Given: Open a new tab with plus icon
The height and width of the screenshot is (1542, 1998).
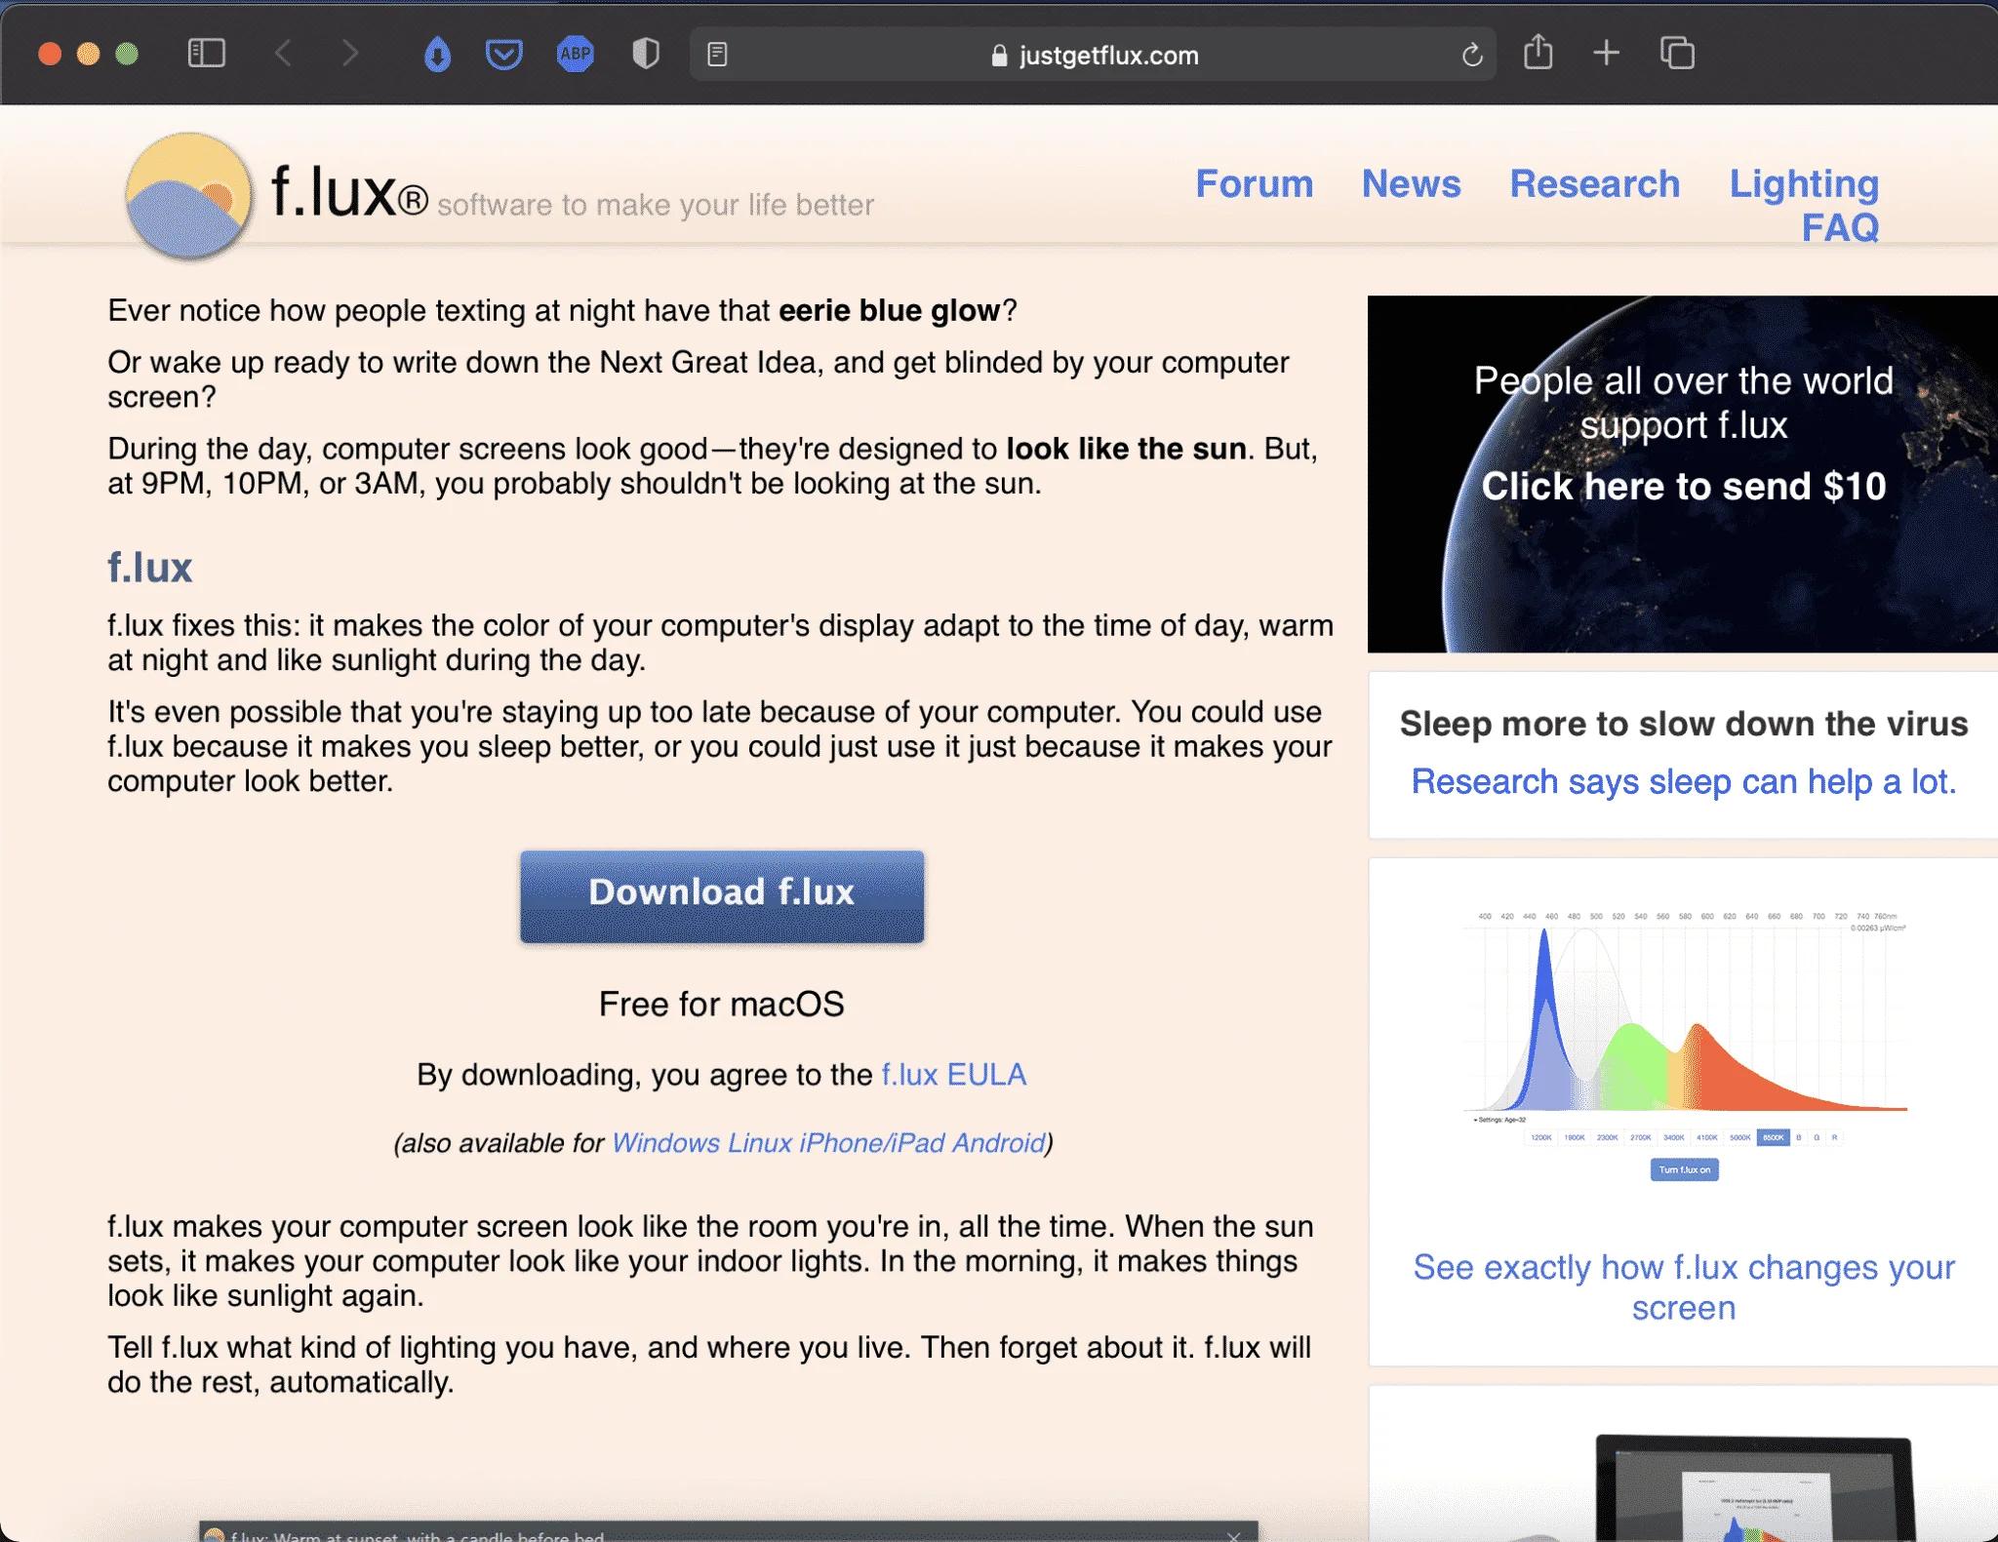Looking at the screenshot, I should tap(1606, 53).
